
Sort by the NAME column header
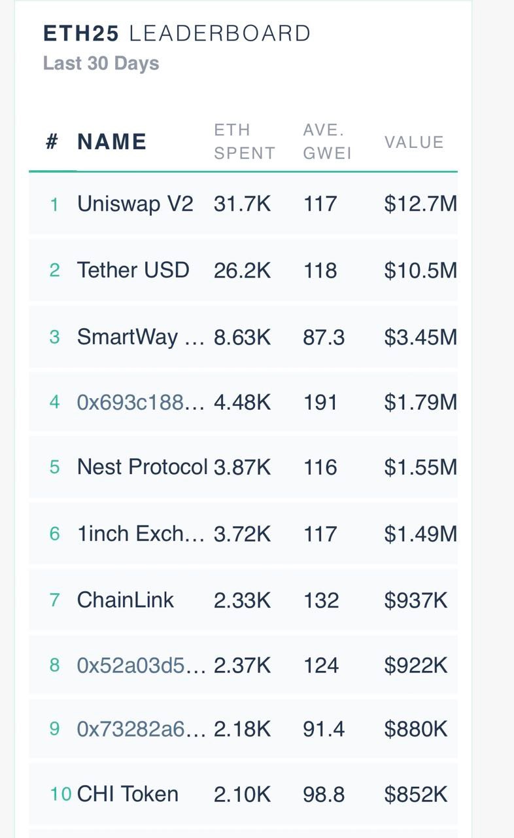point(112,142)
